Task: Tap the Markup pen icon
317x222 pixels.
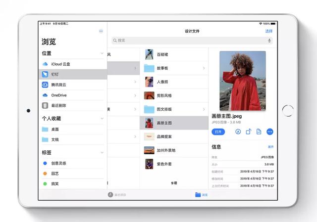Action: tap(238, 132)
